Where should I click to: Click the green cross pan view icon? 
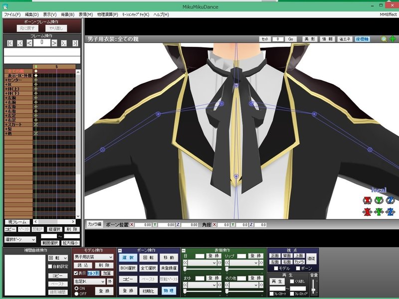(x=393, y=39)
